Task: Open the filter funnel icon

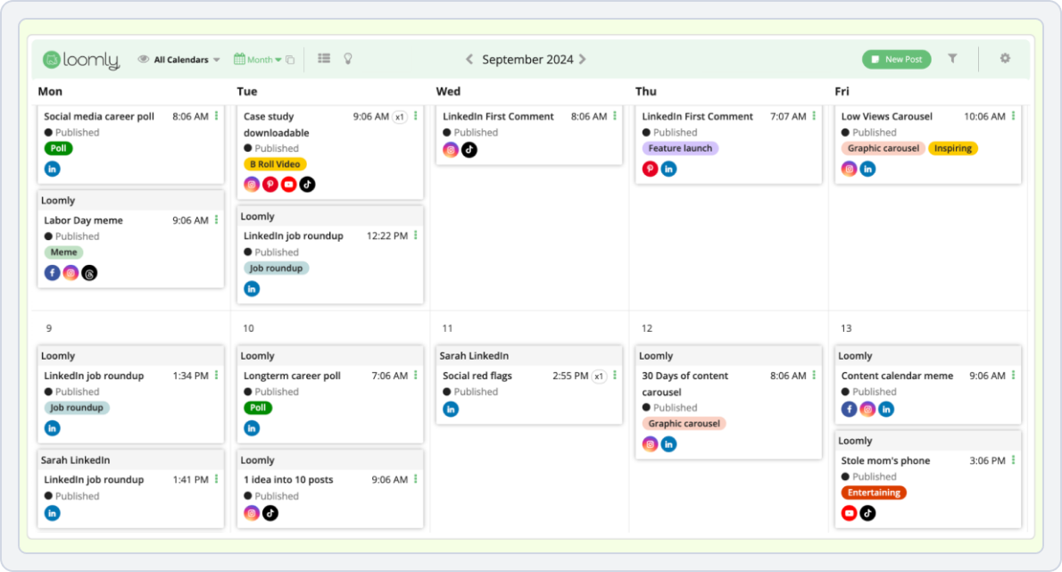Action: click(952, 59)
